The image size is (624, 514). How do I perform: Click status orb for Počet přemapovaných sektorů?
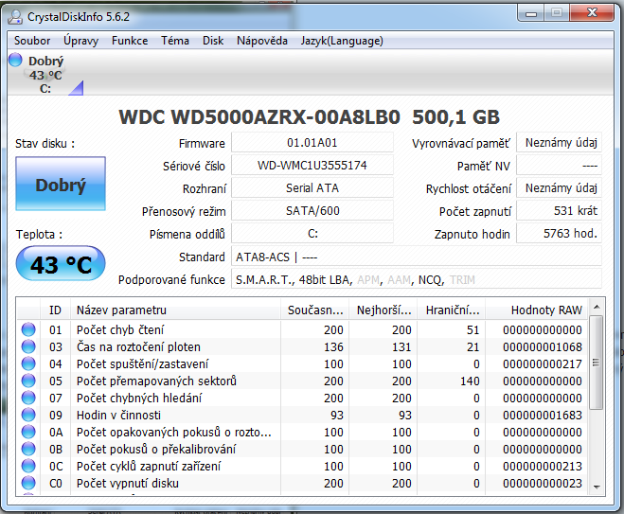coord(28,381)
